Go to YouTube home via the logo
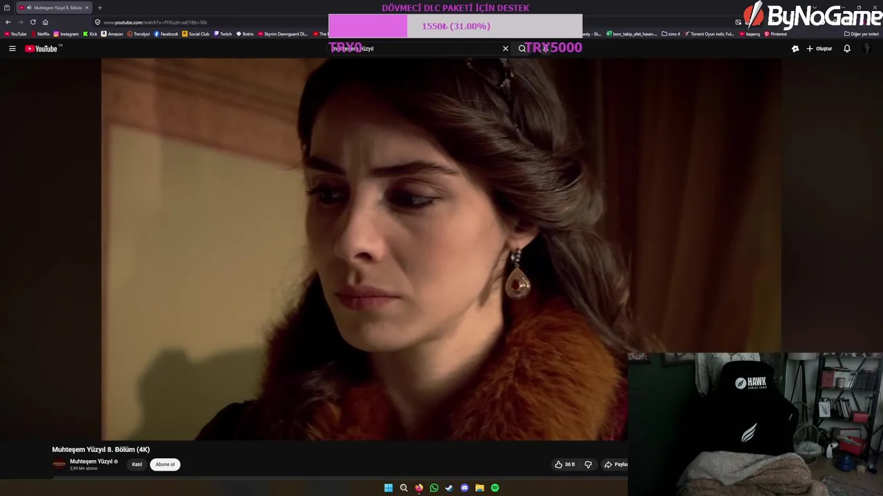883x496 pixels. [x=41, y=49]
